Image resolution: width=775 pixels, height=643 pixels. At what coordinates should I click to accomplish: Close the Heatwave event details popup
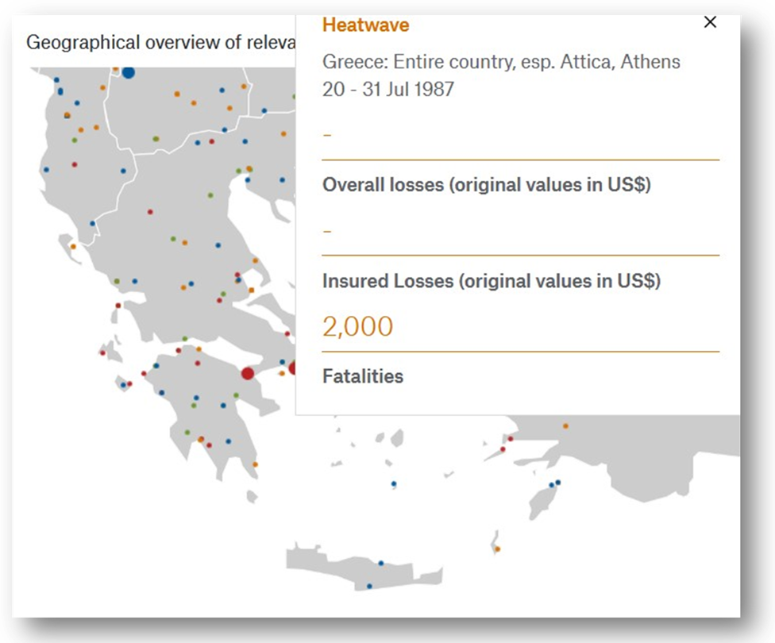(710, 21)
